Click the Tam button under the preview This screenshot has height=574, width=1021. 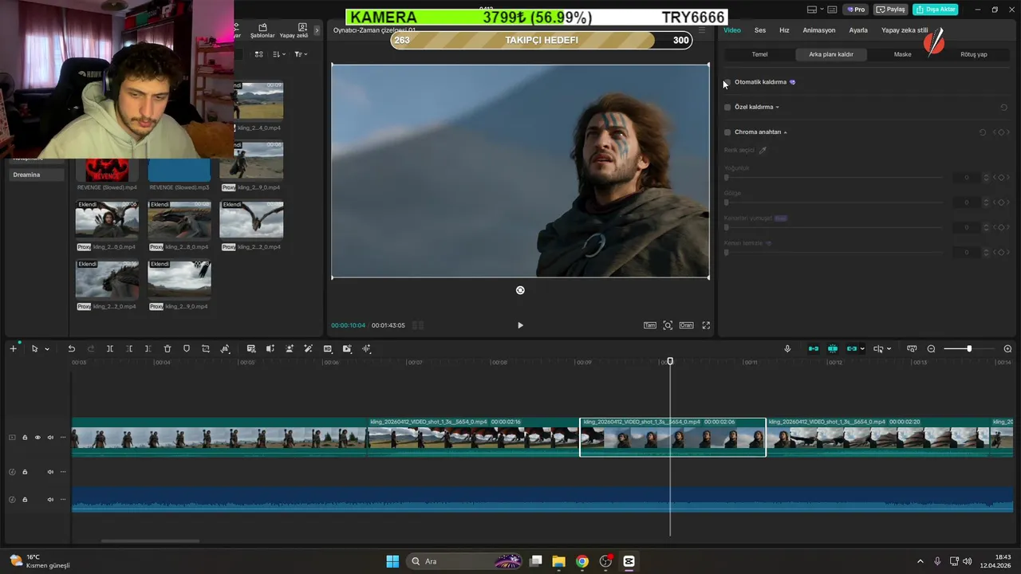pos(650,325)
